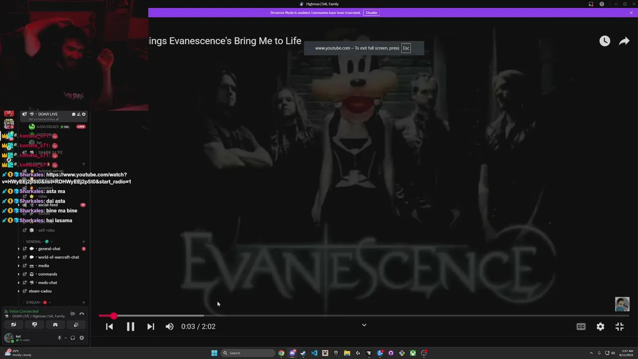The image size is (638, 359).
Task: Click the Share arrow icon on video
Action: (x=624, y=41)
